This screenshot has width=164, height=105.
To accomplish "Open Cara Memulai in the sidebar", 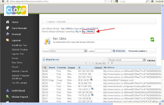I will click(19, 28).
